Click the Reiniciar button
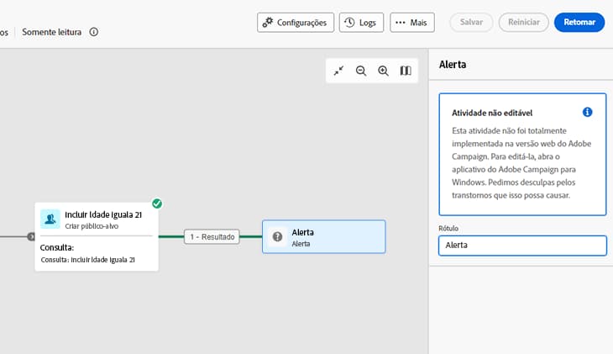Image resolution: width=613 pixels, height=354 pixels. pyautogui.click(x=523, y=23)
